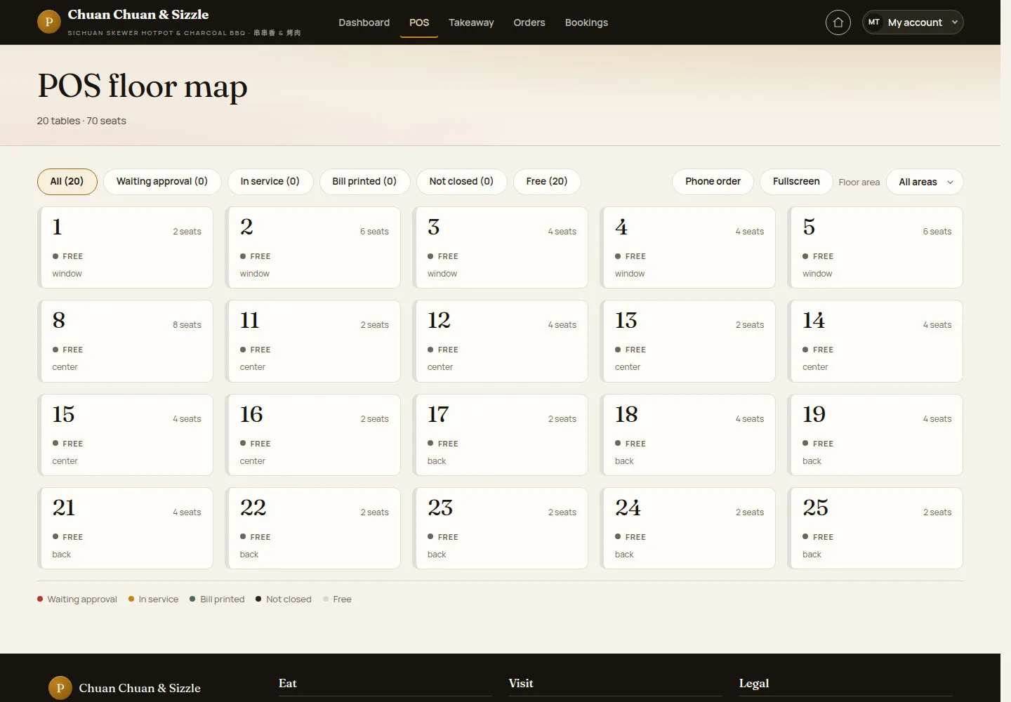Go to the Dashboard tab
Screen dimensions: 1011x702
(x=364, y=22)
